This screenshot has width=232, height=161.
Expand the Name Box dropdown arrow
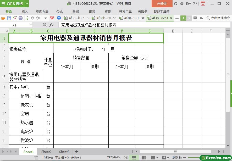coord(31,25)
